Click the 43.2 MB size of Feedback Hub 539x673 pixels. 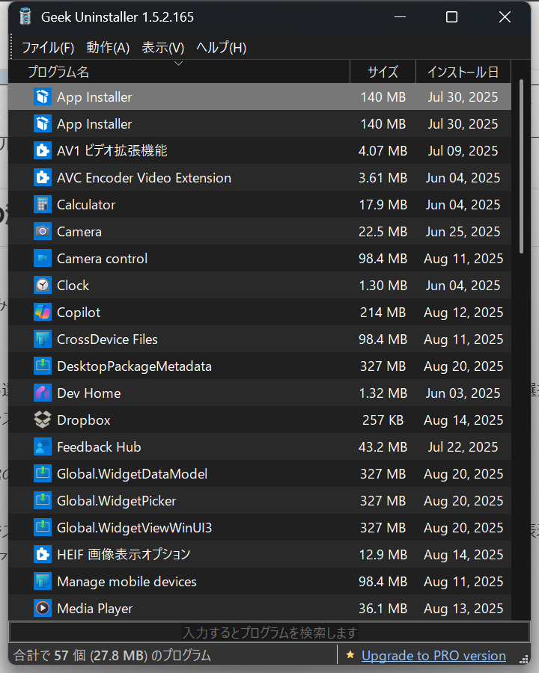(x=383, y=447)
